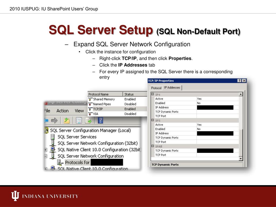Viewport: 276px width, 207px height.
Task: Click the IP4 Active value Yes
Action: 218,99
